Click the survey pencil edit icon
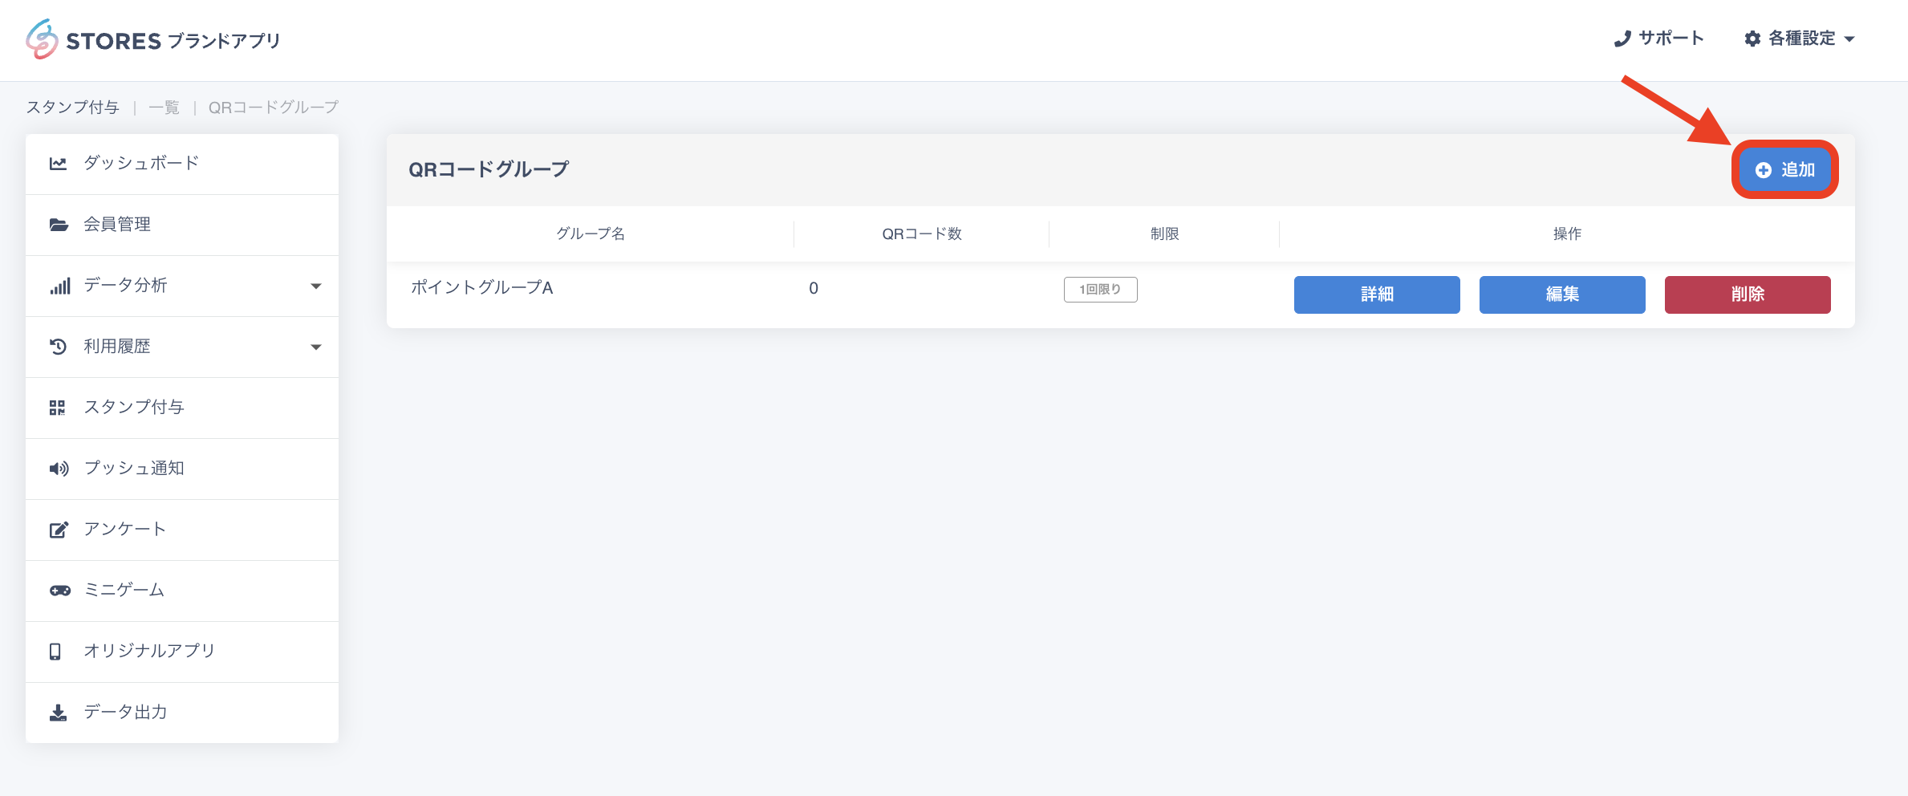Viewport: 1908px width, 796px height. pyautogui.click(x=59, y=530)
